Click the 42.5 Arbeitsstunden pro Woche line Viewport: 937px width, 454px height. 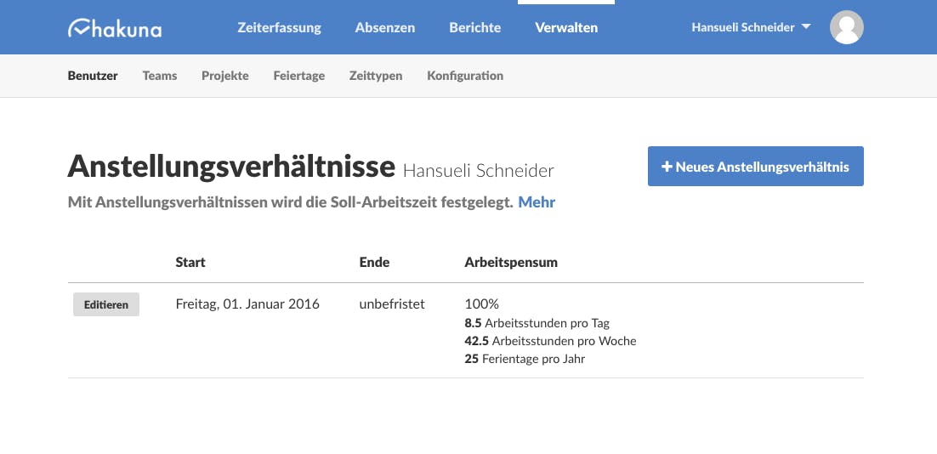pos(550,341)
